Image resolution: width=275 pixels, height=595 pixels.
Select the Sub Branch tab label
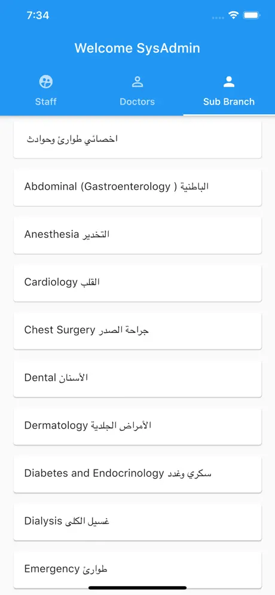pyautogui.click(x=228, y=102)
